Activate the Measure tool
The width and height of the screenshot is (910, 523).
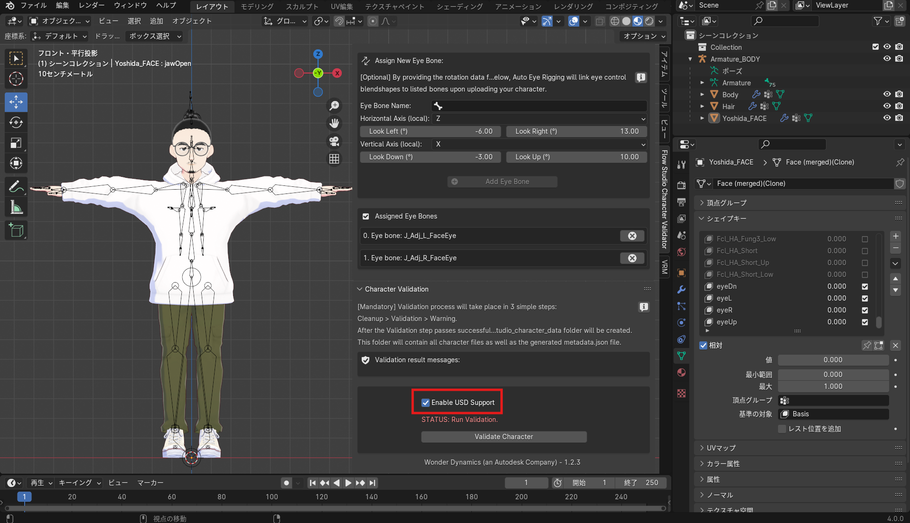click(x=16, y=207)
